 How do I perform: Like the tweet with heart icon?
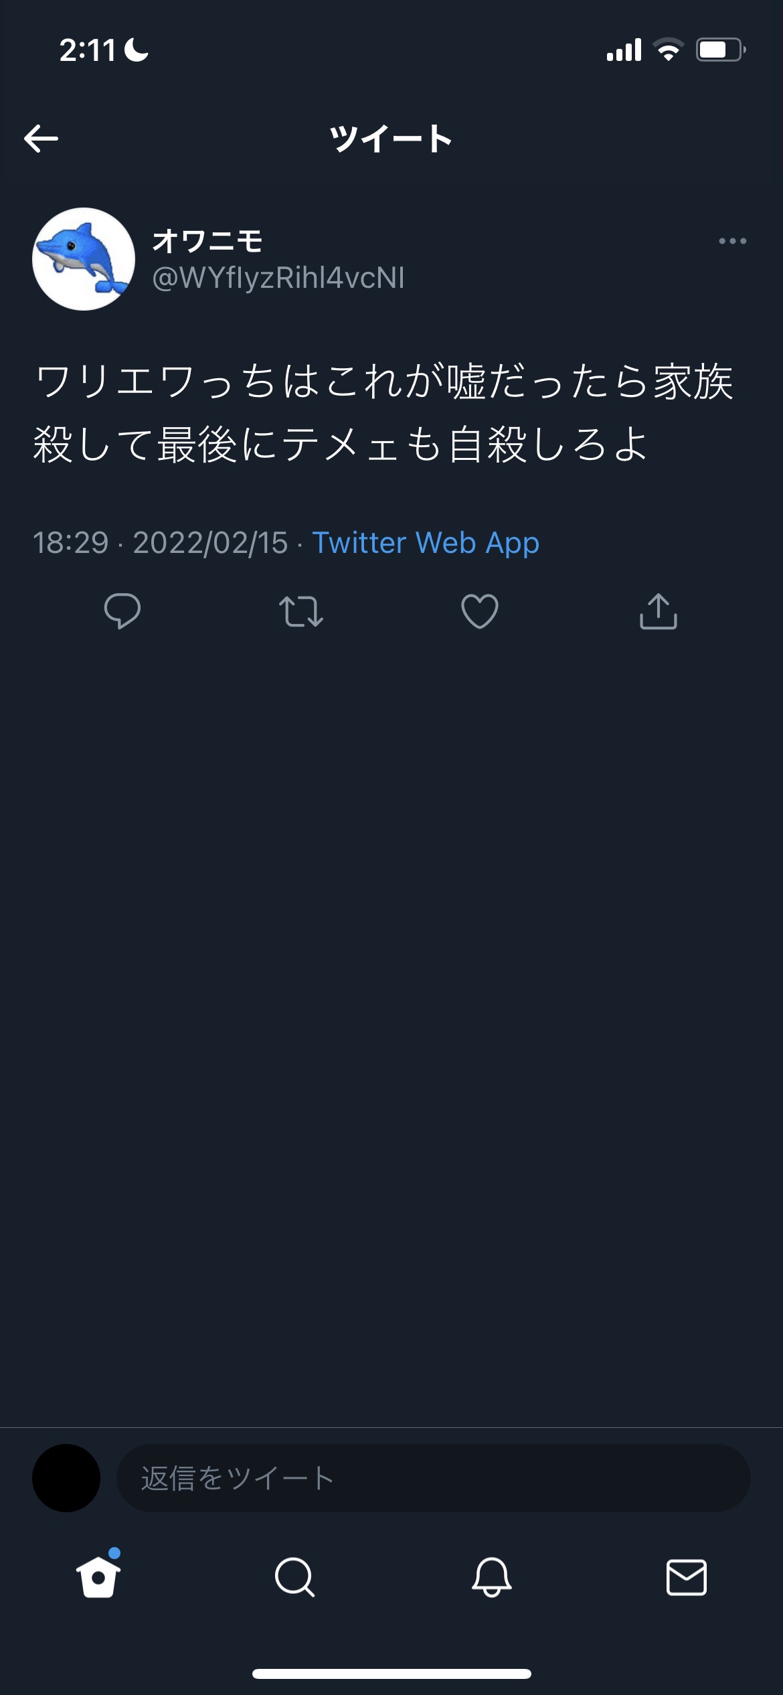[480, 611]
